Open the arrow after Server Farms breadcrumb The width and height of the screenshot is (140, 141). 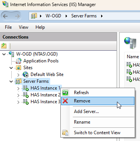(102, 16)
